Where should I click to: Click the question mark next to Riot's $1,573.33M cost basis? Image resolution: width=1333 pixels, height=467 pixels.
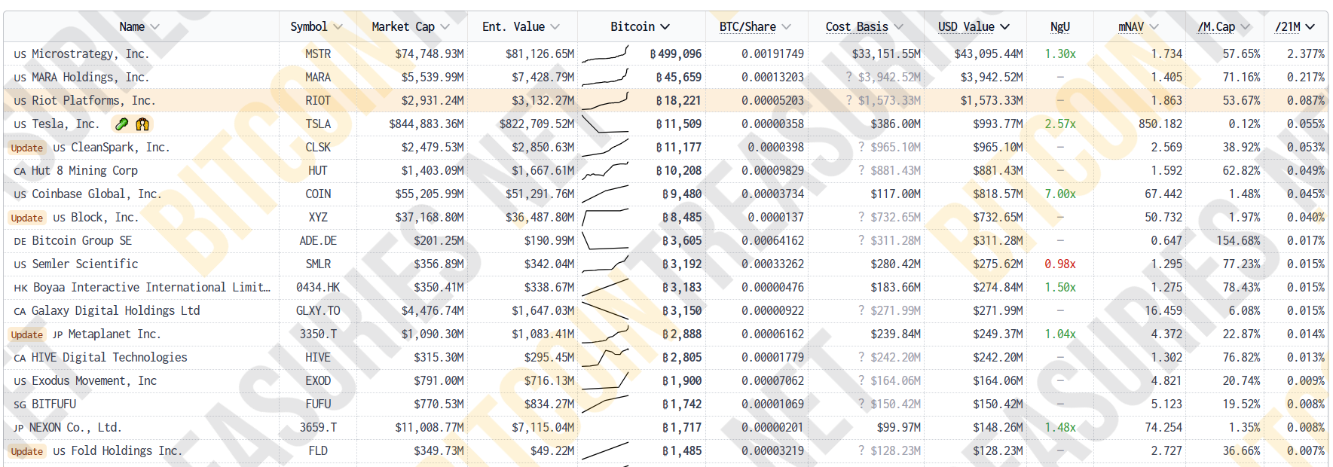pyautogui.click(x=848, y=100)
